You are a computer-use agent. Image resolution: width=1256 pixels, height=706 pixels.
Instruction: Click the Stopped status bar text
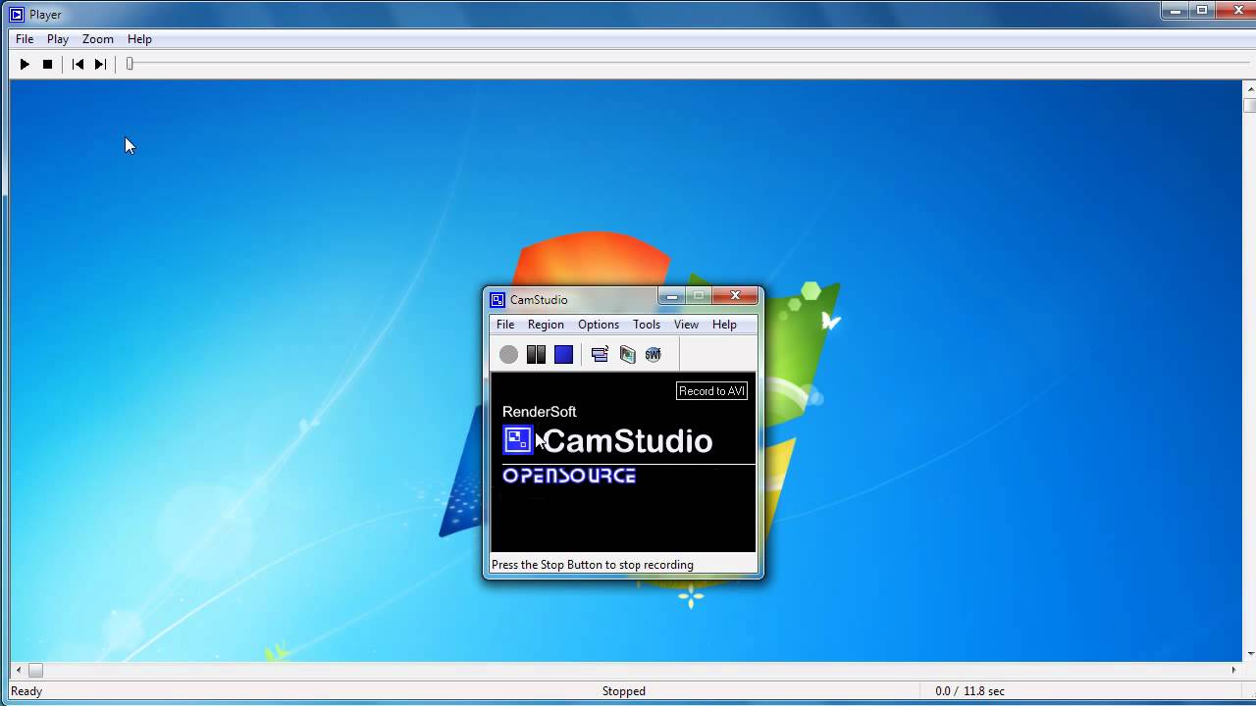point(624,691)
